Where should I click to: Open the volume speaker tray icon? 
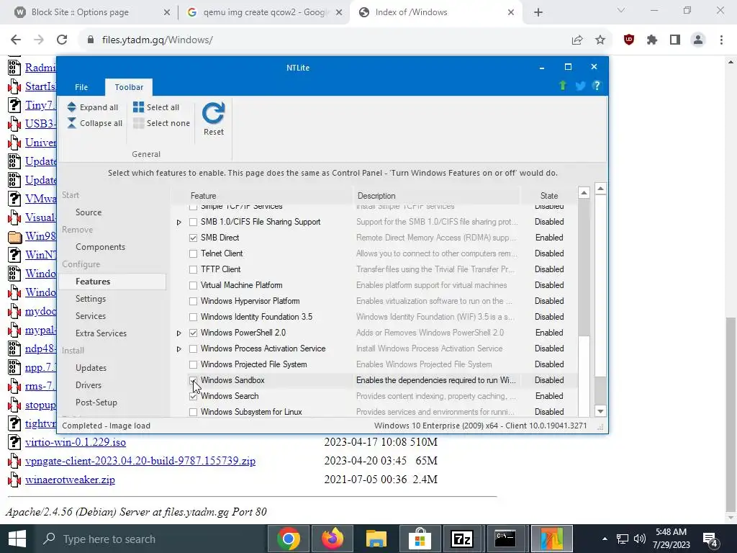[x=640, y=539]
